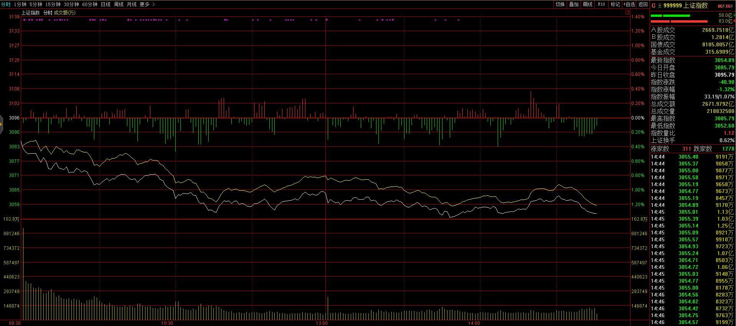Click the 13:00 time axis label
This screenshot has height=326, width=736.
click(x=322, y=323)
